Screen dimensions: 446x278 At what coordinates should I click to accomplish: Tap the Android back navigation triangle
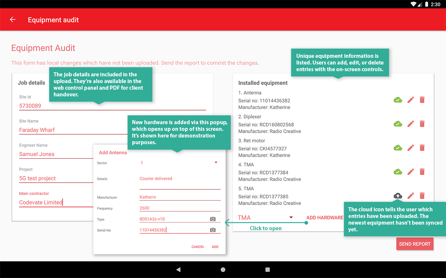point(178,269)
